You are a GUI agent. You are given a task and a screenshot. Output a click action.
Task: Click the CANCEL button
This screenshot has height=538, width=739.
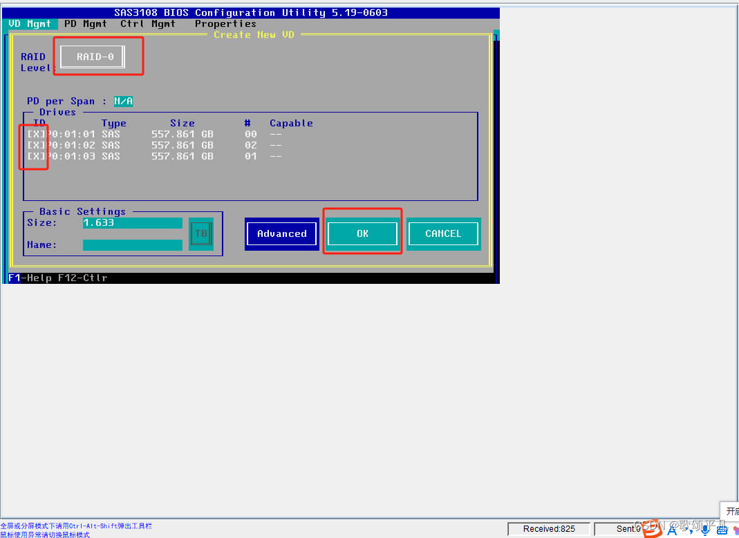[444, 233]
